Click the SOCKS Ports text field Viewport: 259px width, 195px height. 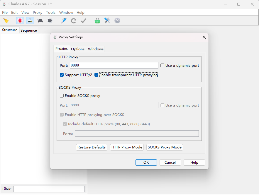pyautogui.click(x=137, y=134)
